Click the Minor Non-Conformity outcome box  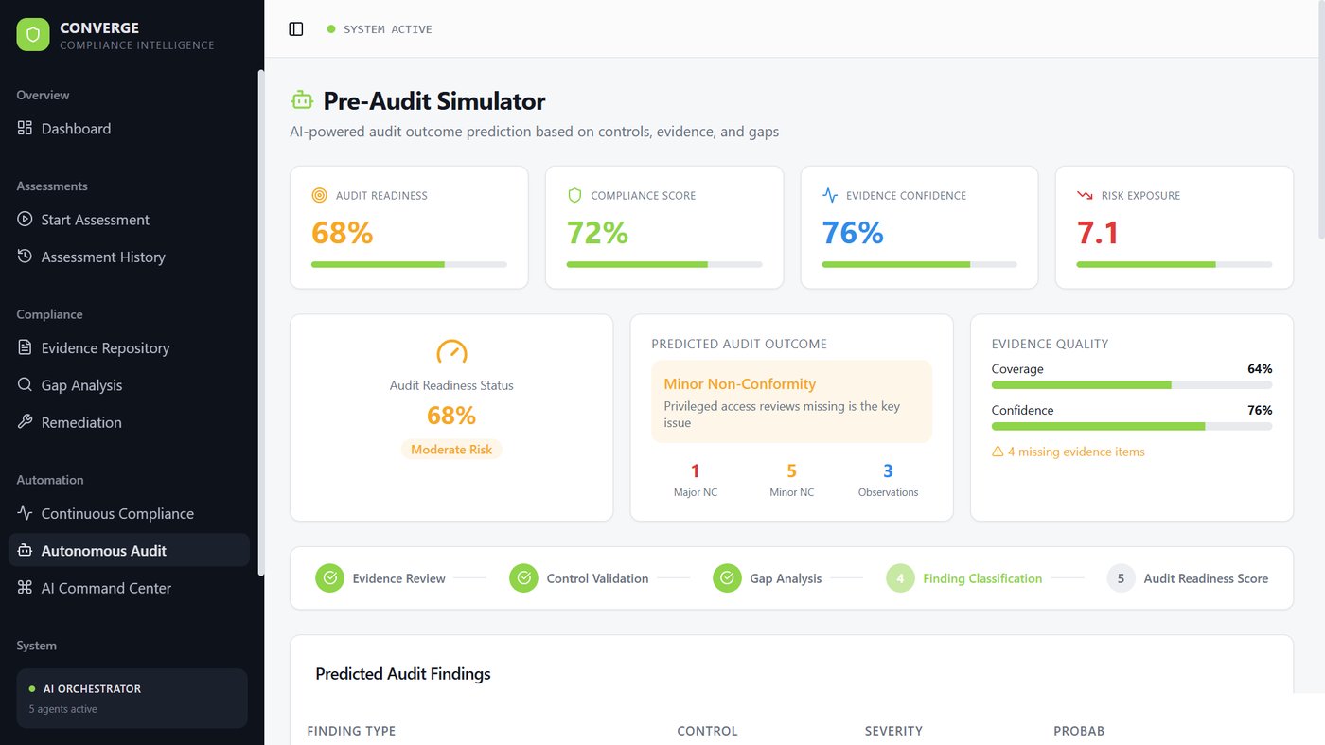[791, 401]
